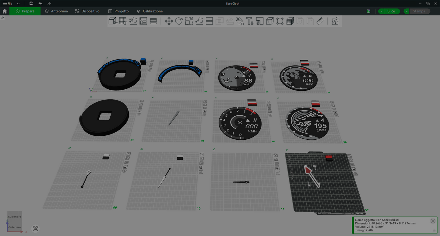The width and height of the screenshot is (440, 236).
Task: Open plate 12 settings hexagon icon
Action: 356,173
